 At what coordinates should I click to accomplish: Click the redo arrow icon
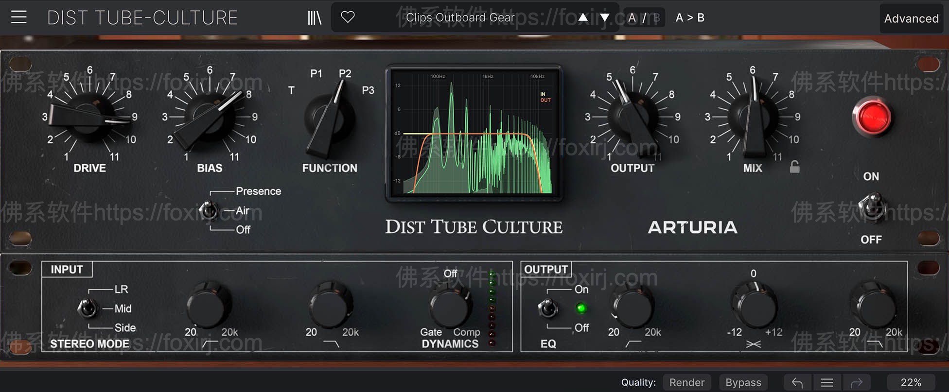857,382
